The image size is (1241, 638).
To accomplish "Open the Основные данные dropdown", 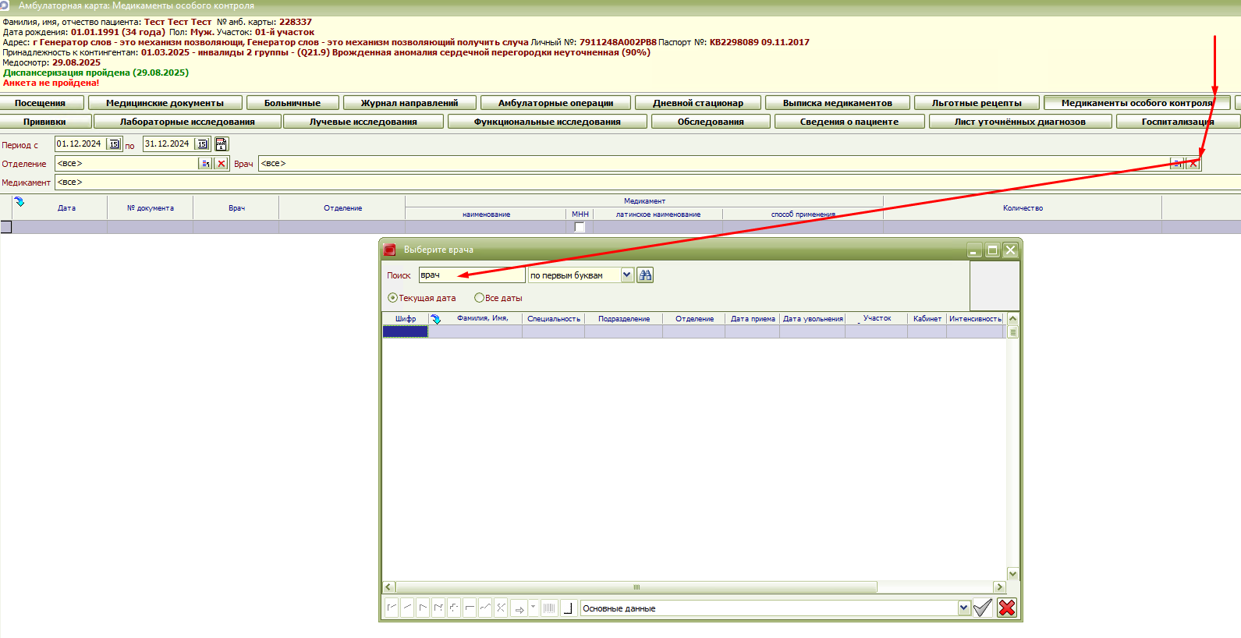I will click(964, 608).
